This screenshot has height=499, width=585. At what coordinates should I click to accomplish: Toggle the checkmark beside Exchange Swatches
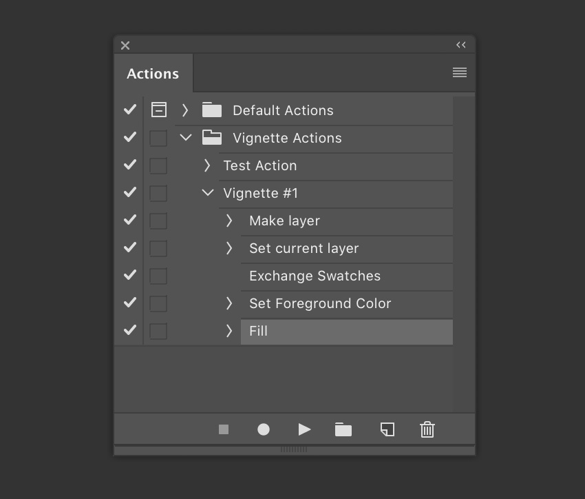click(129, 275)
